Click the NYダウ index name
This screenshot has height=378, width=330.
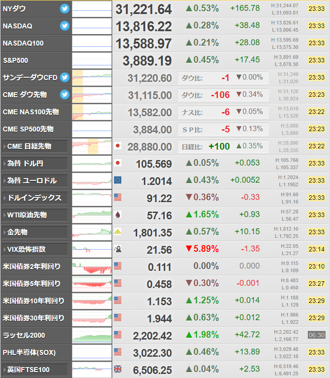coord(14,9)
